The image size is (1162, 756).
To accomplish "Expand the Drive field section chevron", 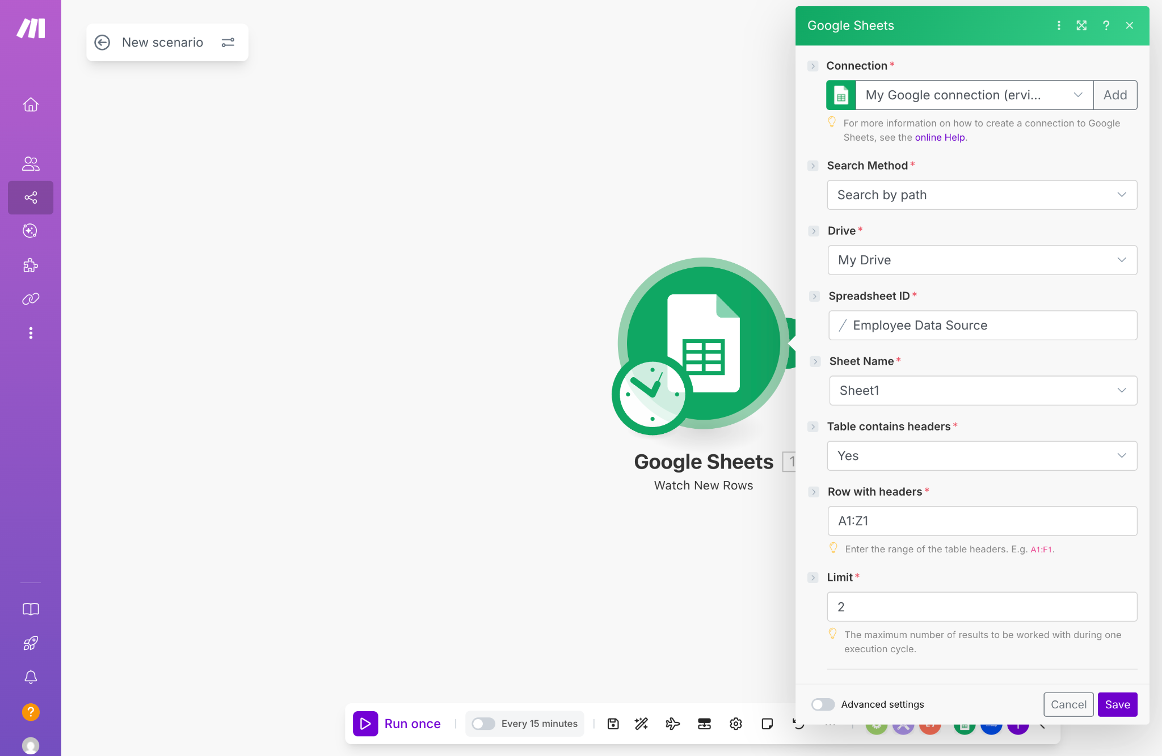I will [814, 231].
